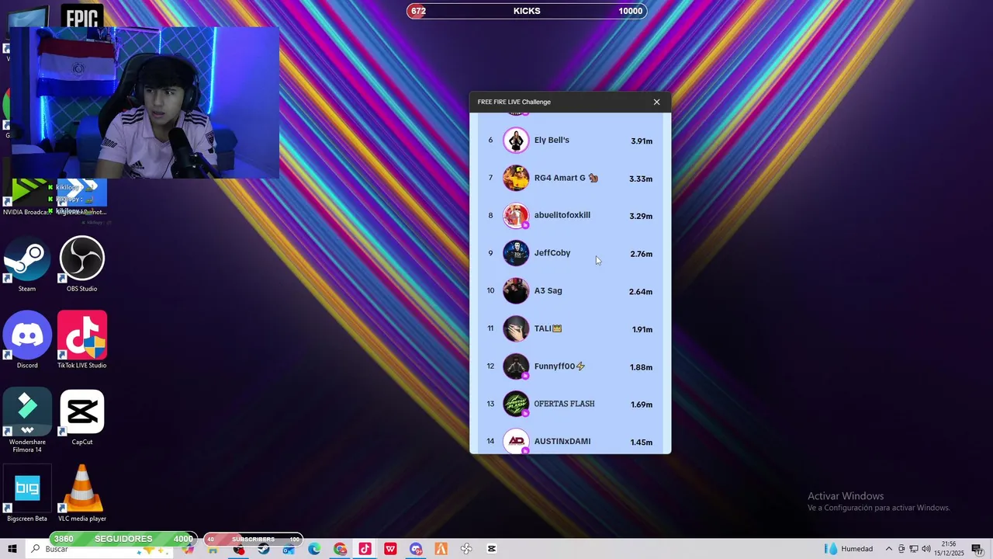Open Steam from the taskbar
Image resolution: width=993 pixels, height=559 pixels.
point(264,549)
